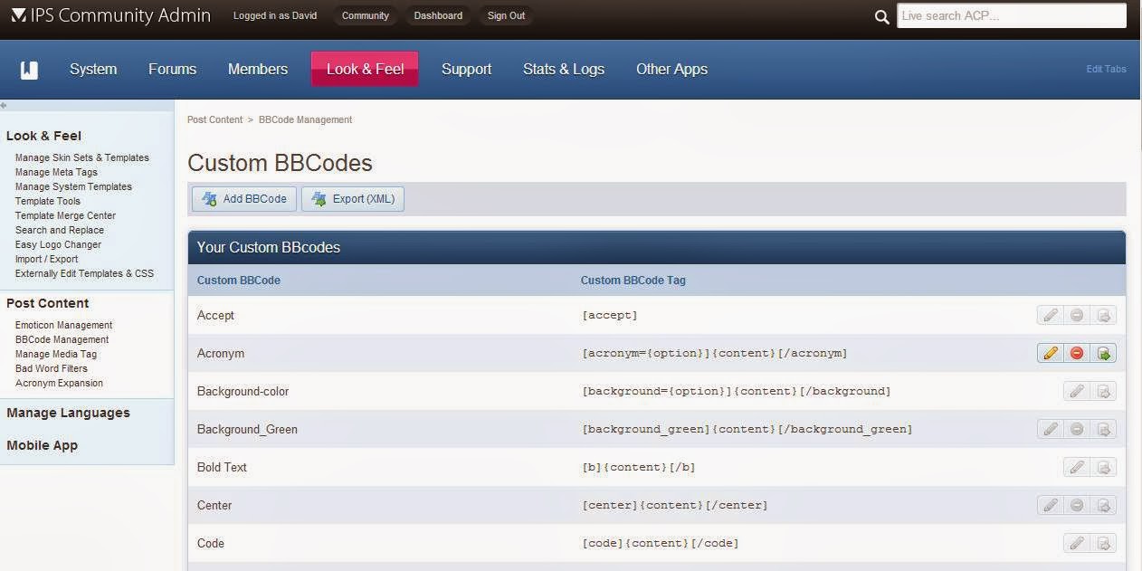Delete the Center BBCode with the minus icon
Image resolution: width=1142 pixels, height=571 pixels.
click(x=1077, y=505)
